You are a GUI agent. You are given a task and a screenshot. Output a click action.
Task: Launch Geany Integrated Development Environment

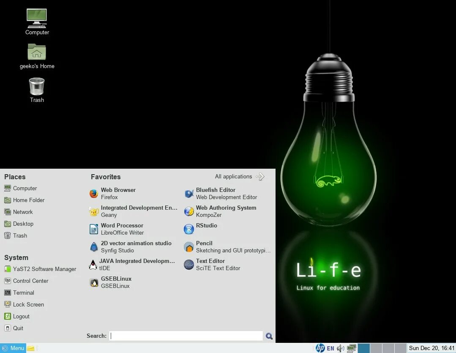tap(133, 211)
